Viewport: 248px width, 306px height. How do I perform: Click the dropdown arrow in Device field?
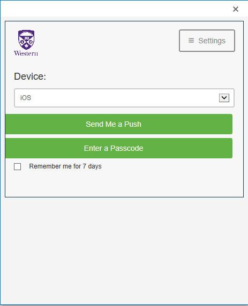(224, 98)
